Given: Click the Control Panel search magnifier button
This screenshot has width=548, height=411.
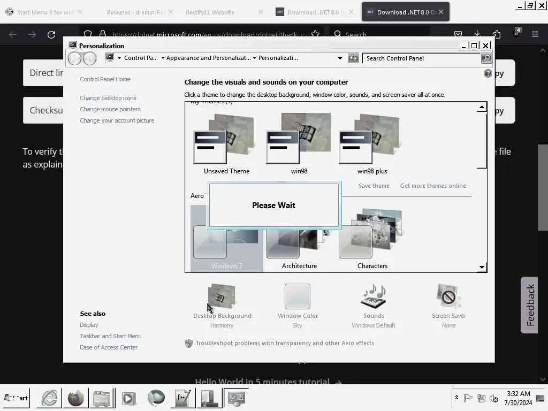Looking at the screenshot, I should pyautogui.click(x=486, y=58).
